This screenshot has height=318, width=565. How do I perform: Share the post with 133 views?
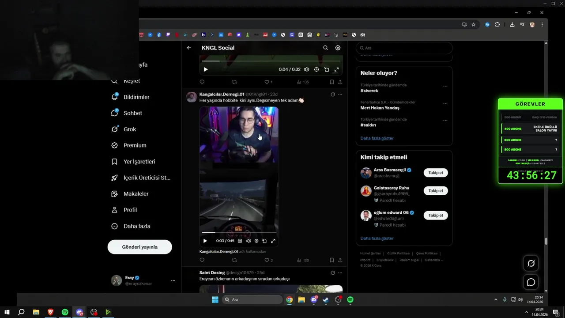pos(340,260)
